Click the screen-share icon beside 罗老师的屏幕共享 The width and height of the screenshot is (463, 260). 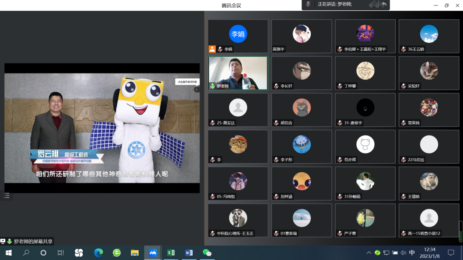(x=3, y=242)
